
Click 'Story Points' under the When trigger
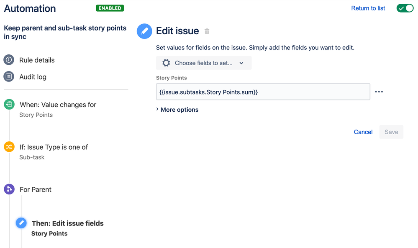click(36, 115)
